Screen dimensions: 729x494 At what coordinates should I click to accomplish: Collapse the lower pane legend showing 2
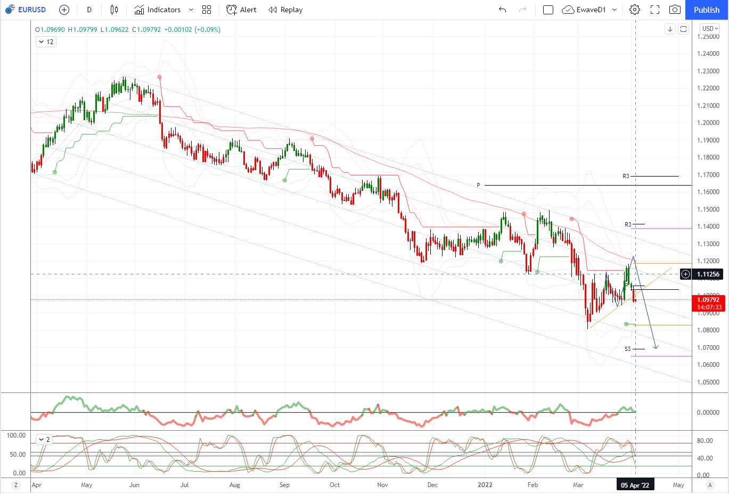pyautogui.click(x=44, y=439)
